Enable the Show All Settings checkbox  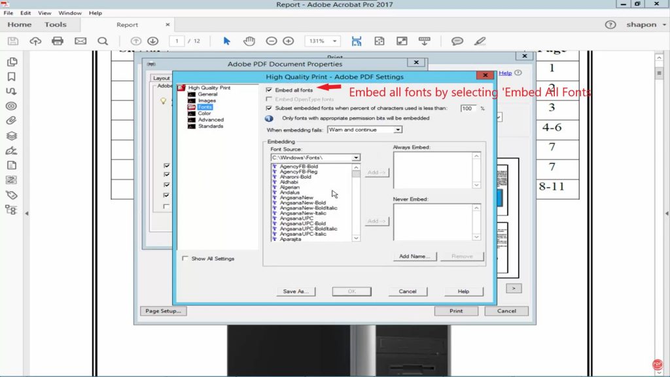click(x=185, y=258)
